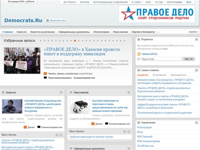Screen dimensions: 200x150
Task: Open the Вход link in Управление
Action: 140,132
